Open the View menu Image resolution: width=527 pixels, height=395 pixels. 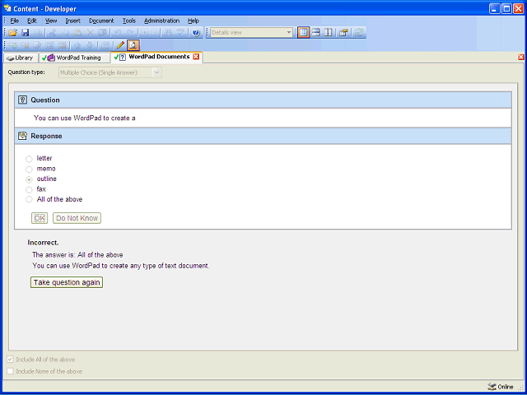pyautogui.click(x=51, y=21)
